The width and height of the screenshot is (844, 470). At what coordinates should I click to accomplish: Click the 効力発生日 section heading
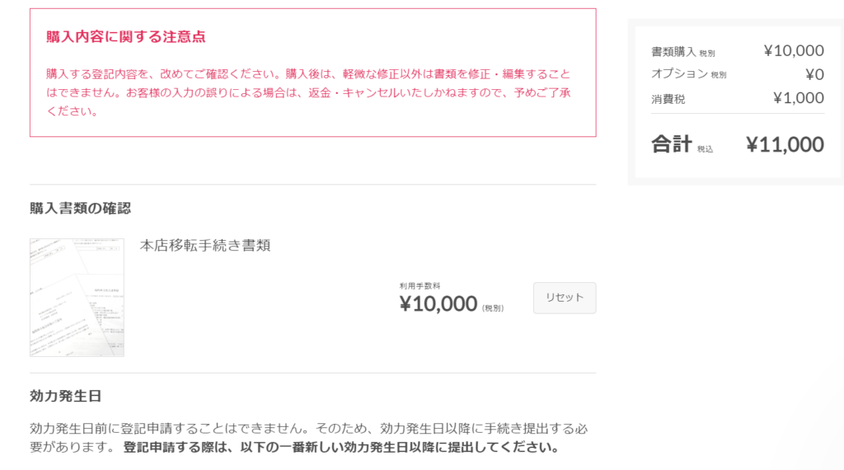pyautogui.click(x=66, y=397)
